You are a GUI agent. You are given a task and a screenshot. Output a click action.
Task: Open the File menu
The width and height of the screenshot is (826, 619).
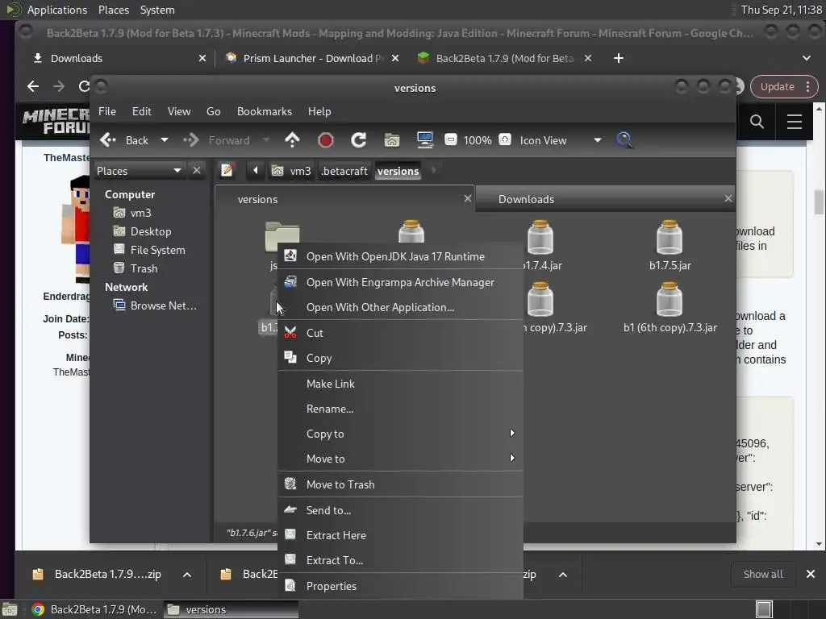tap(107, 111)
